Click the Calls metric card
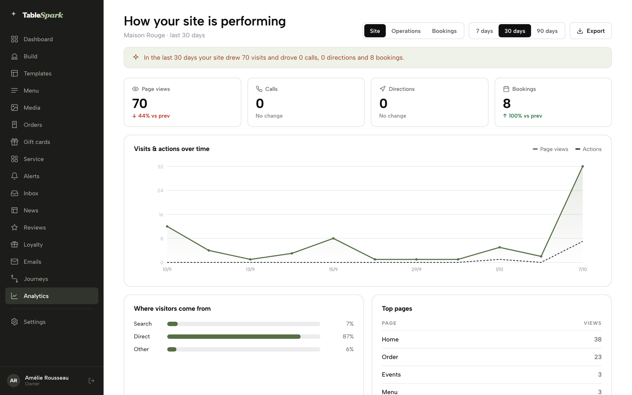632x395 pixels. click(306, 102)
